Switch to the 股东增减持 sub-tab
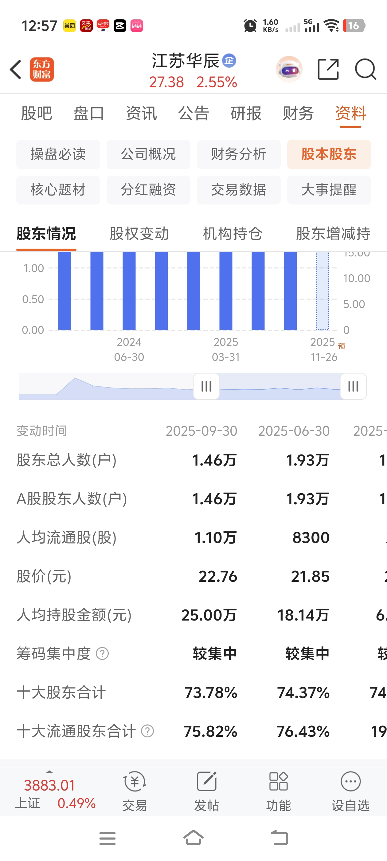 tap(333, 234)
